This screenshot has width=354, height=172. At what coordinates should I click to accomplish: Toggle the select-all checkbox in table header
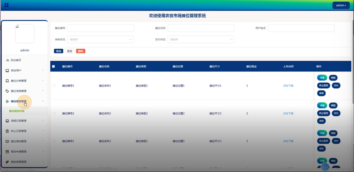53,66
